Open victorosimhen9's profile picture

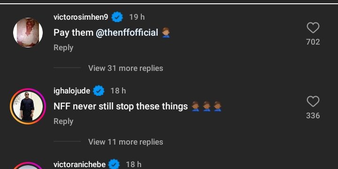tap(28, 32)
